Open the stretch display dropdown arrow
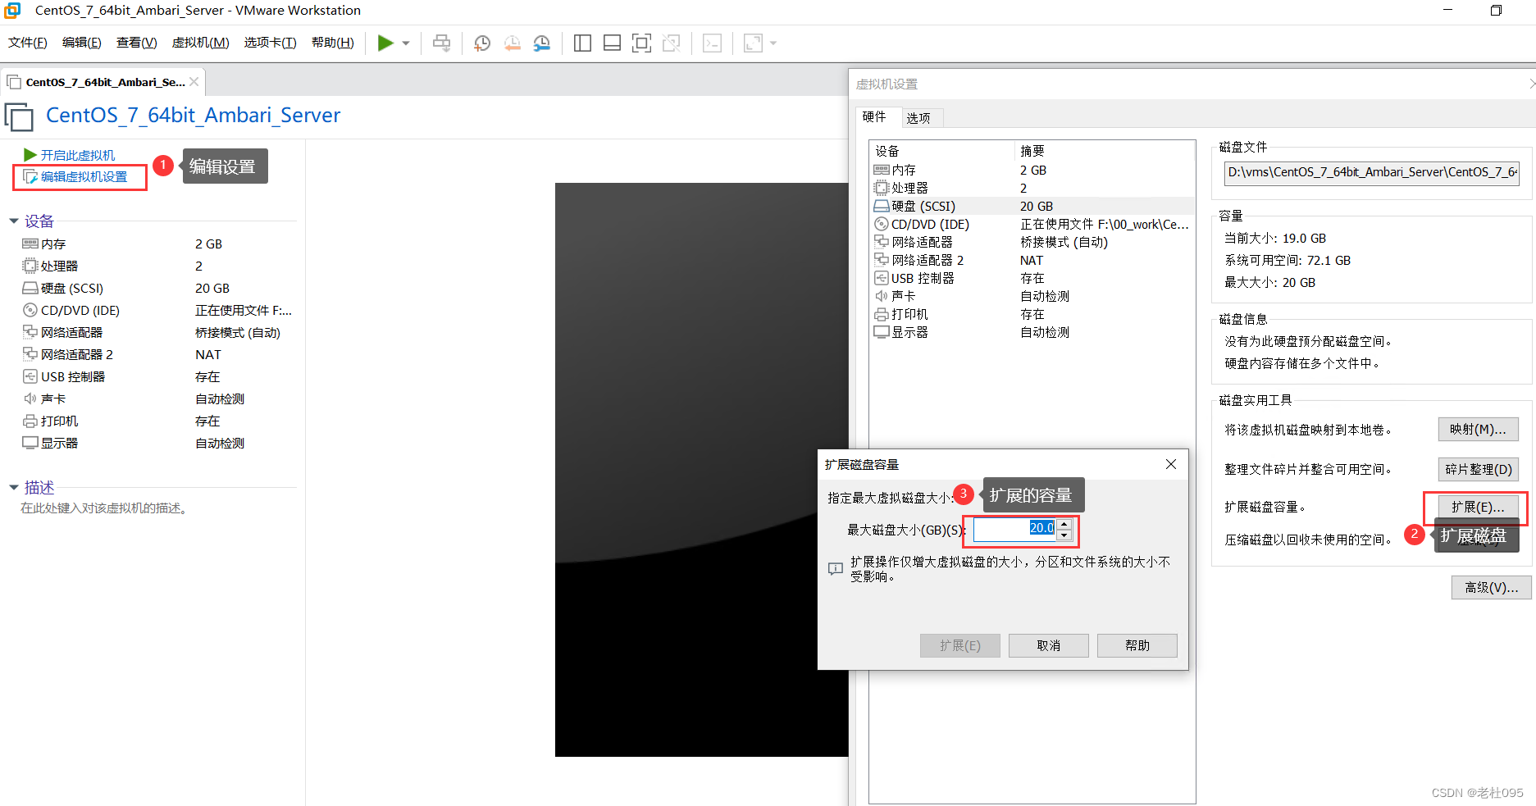 (773, 43)
